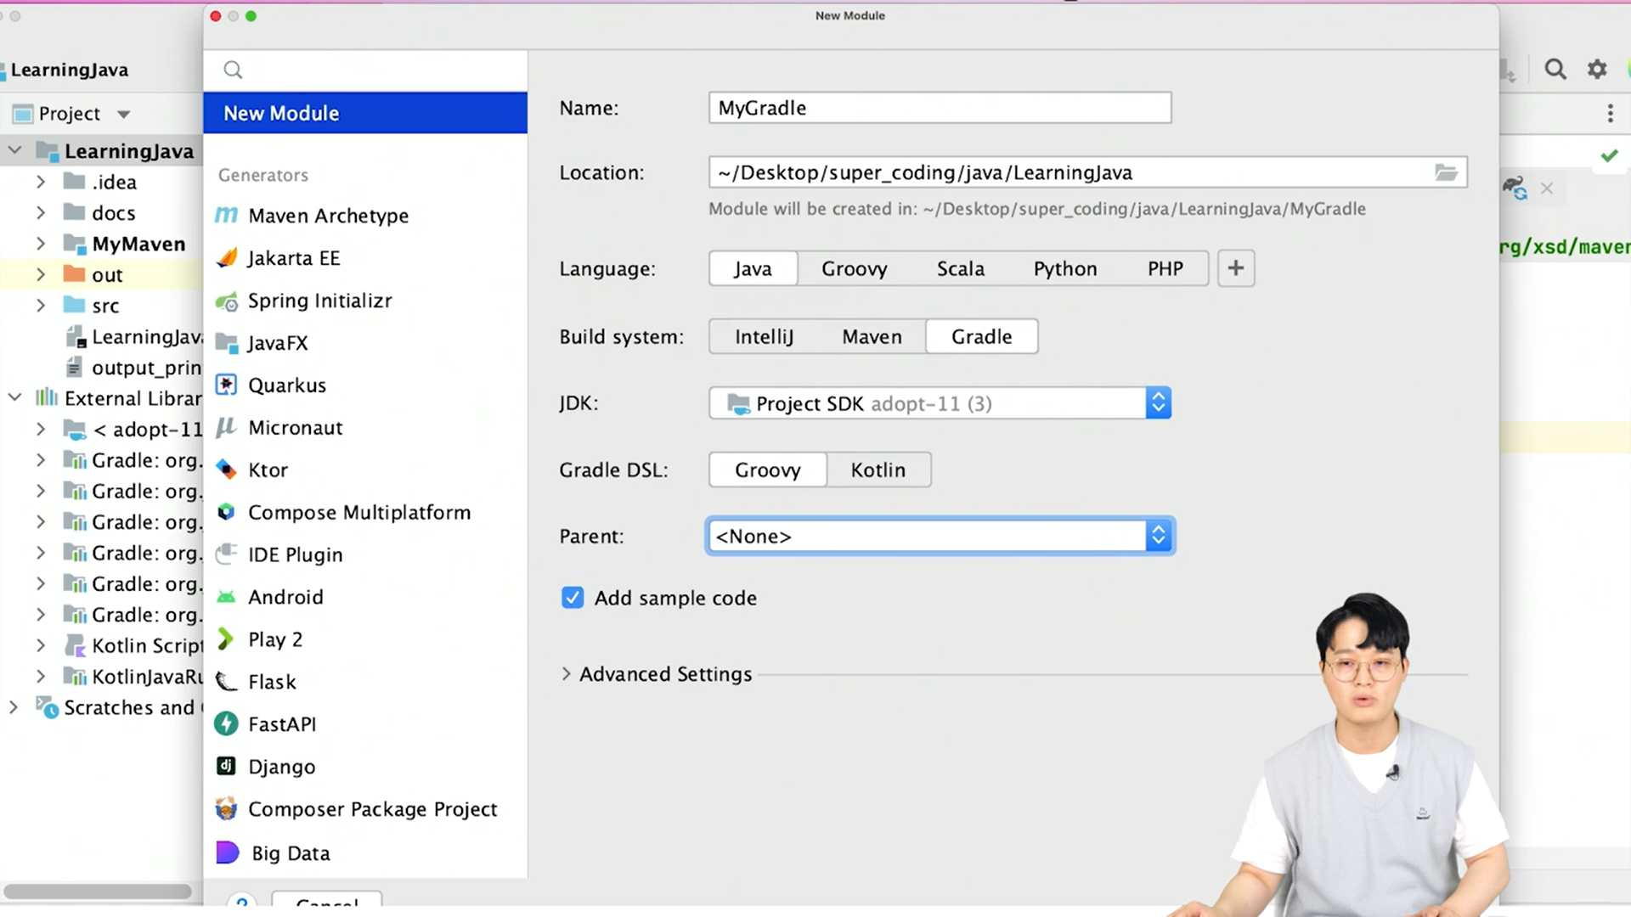Set language to Java
This screenshot has width=1631, height=917.
(753, 268)
